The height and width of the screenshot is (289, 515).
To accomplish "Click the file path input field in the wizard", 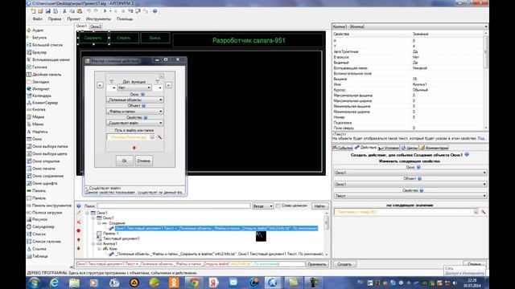I will pos(130,137).
